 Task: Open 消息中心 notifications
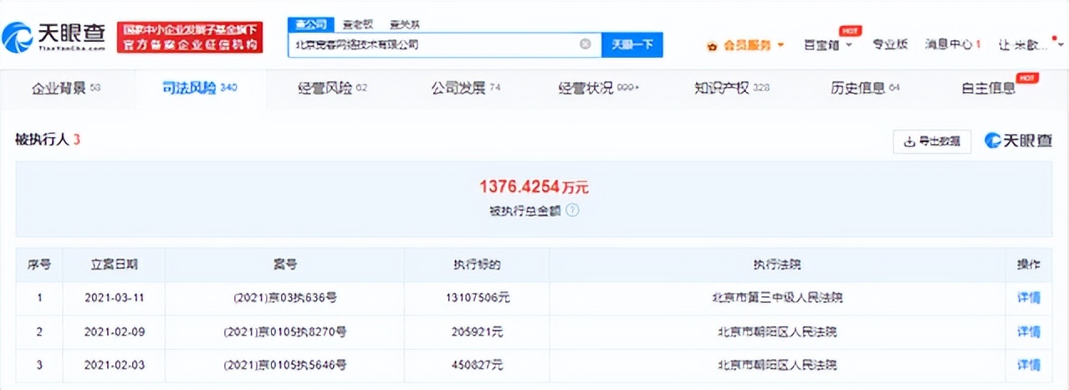(x=953, y=45)
